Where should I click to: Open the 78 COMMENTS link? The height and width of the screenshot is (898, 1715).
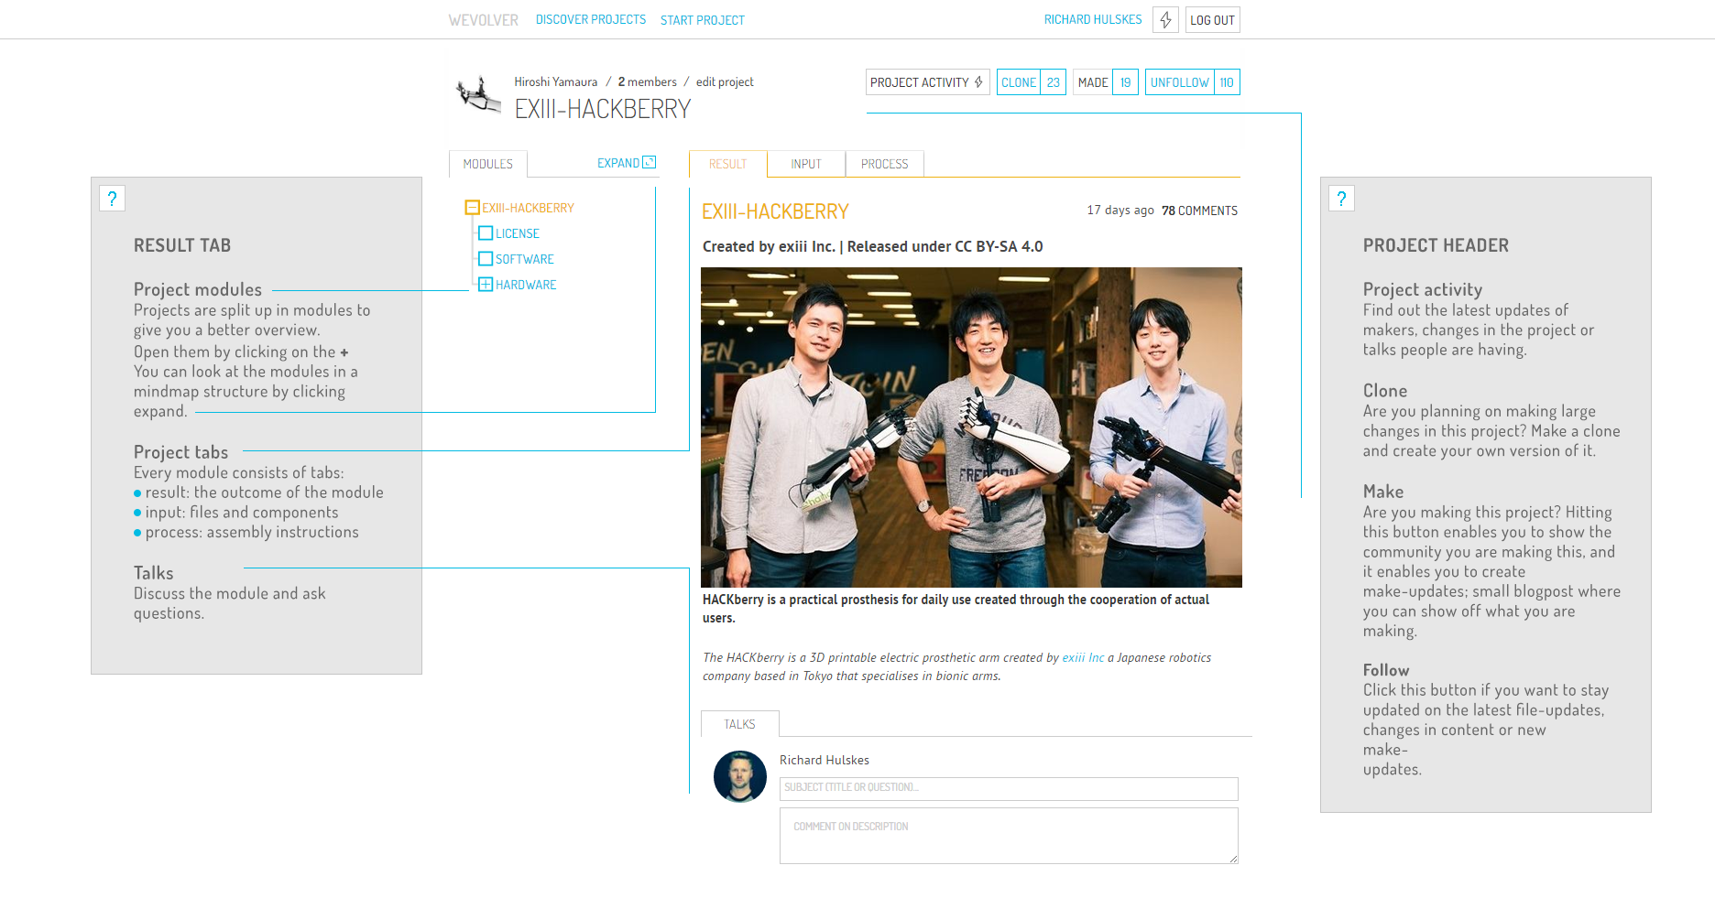pos(1199,211)
